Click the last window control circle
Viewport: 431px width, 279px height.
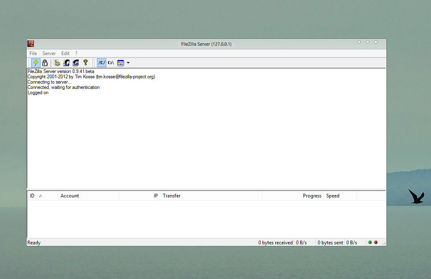376,42
